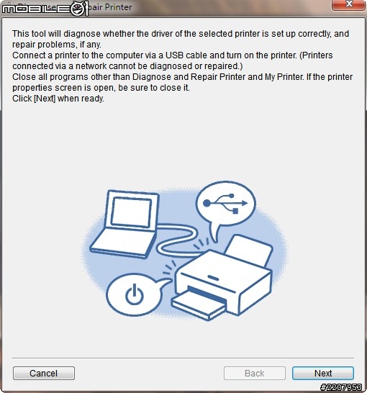Click the Mobile01 watermark logo

[45, 9]
